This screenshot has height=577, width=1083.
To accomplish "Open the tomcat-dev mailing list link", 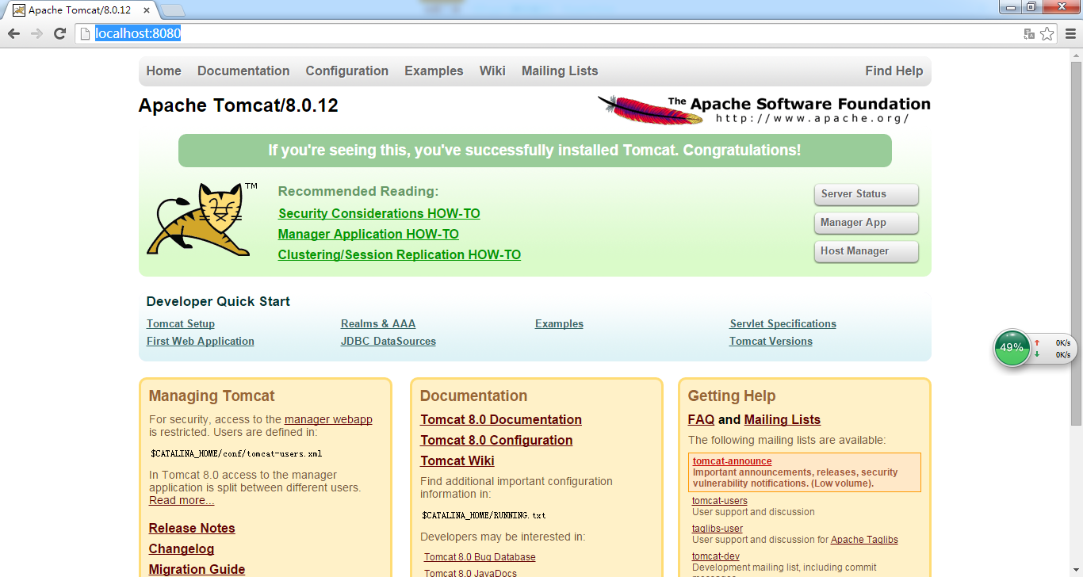I will tap(716, 556).
